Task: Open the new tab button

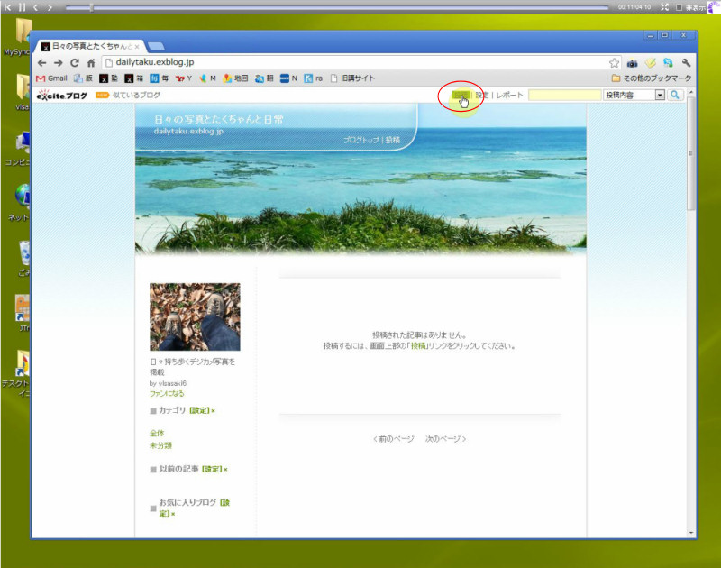Action: (156, 46)
